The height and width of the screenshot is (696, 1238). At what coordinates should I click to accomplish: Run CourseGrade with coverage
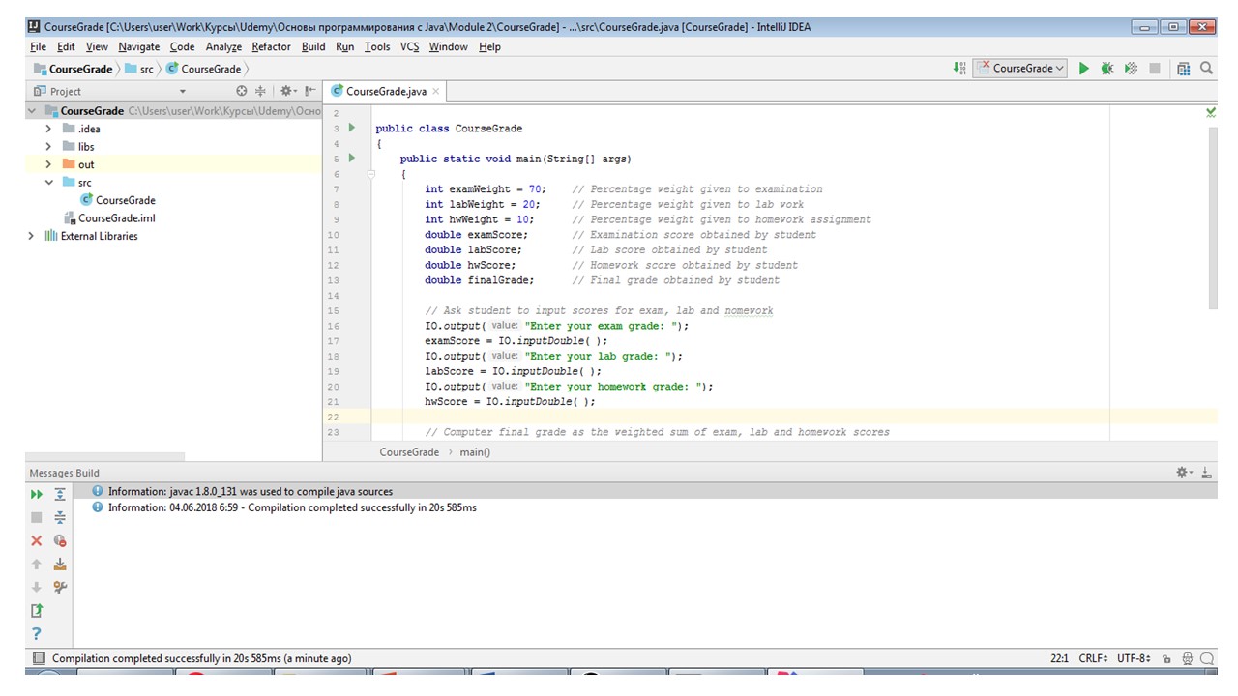(x=1130, y=69)
